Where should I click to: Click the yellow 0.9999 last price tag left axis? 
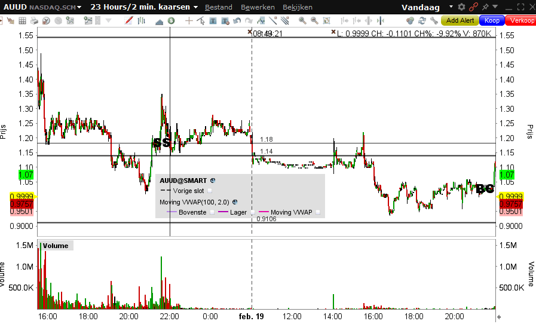click(22, 197)
